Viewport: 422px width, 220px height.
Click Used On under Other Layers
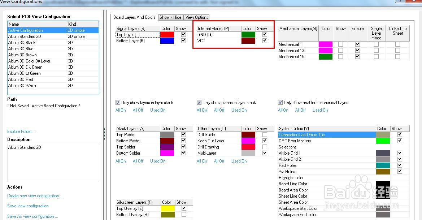click(239, 161)
